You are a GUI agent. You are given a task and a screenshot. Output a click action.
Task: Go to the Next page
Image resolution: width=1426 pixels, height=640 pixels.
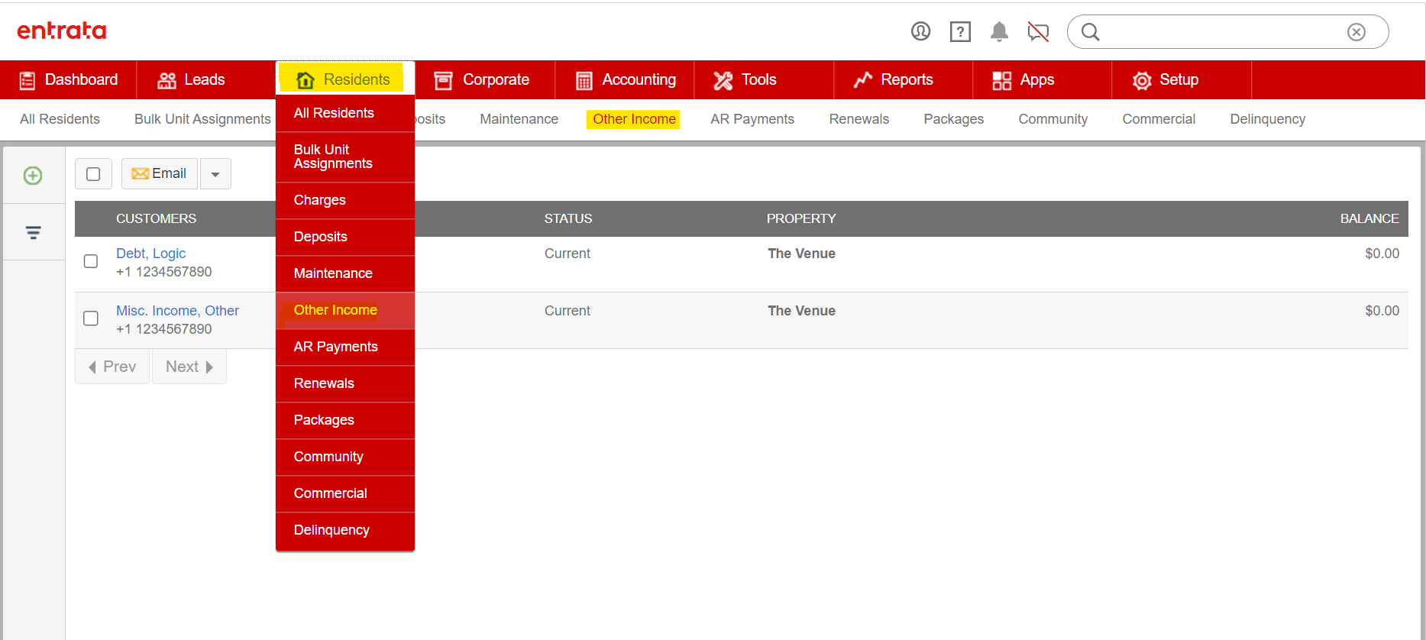pos(189,367)
